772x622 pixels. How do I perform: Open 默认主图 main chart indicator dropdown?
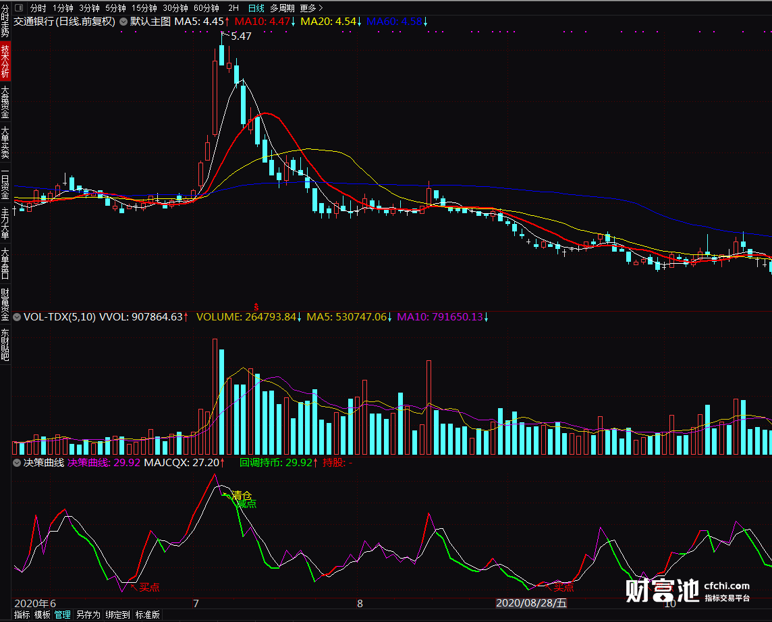click(x=123, y=22)
